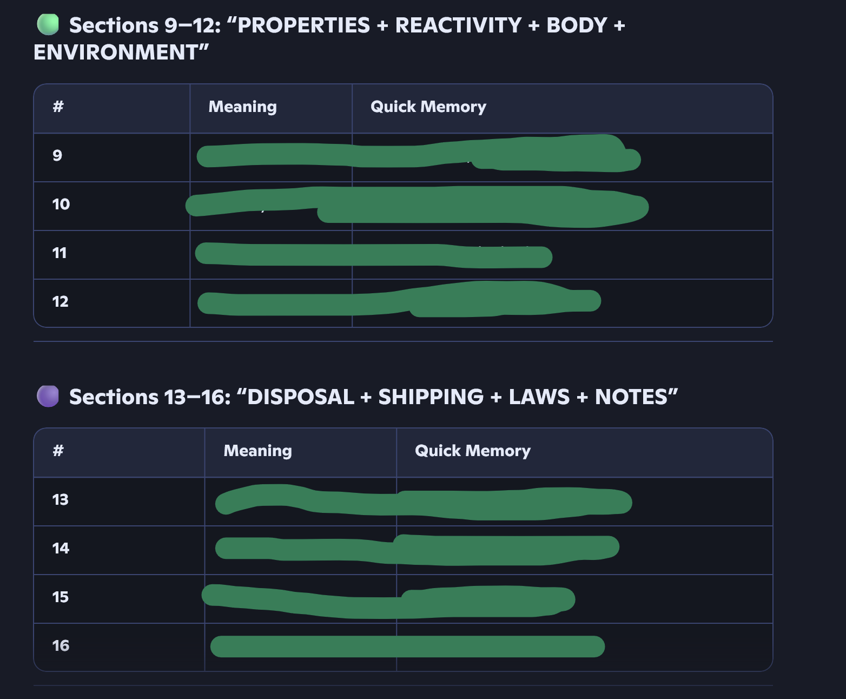Click the purple circle beside Sections 13–16

pyautogui.click(x=48, y=396)
